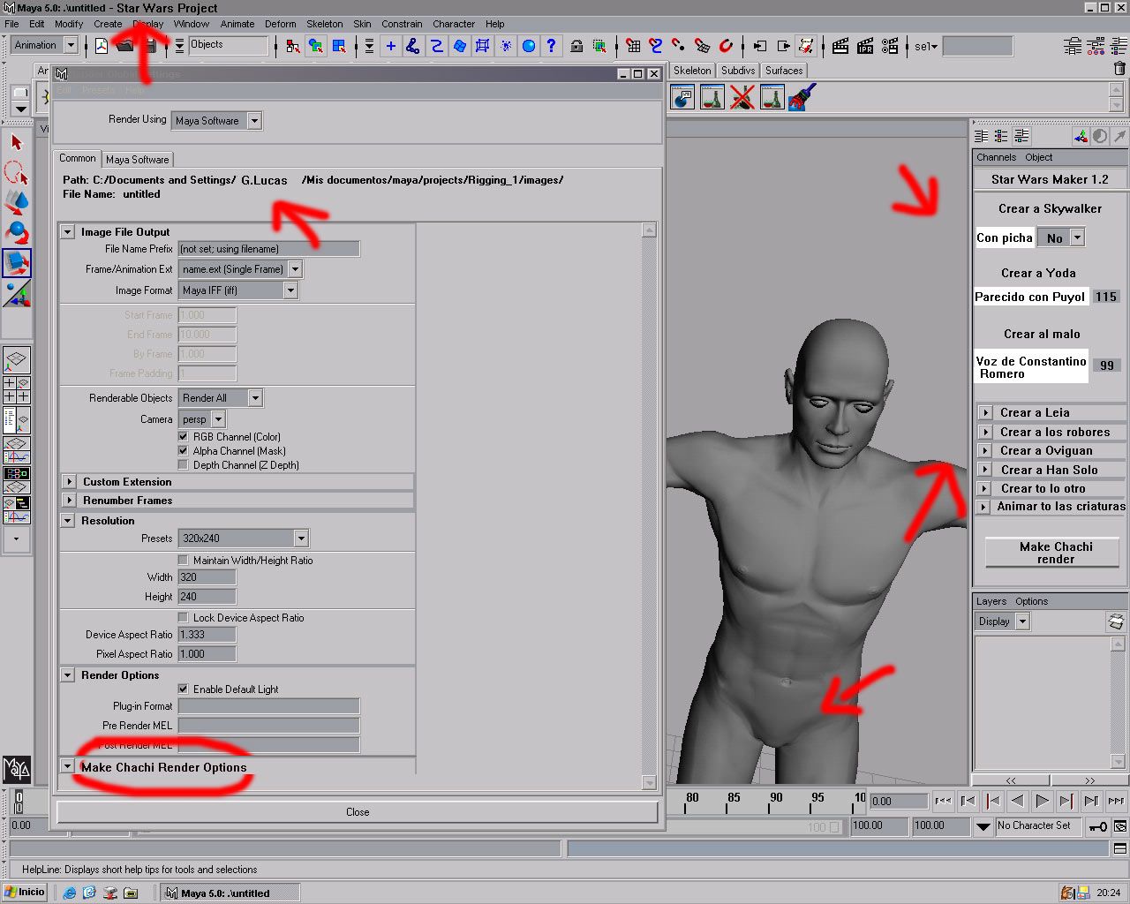Toggle the Alpha Channel (Mask) checkbox
Image resolution: width=1130 pixels, height=904 pixels.
click(184, 451)
